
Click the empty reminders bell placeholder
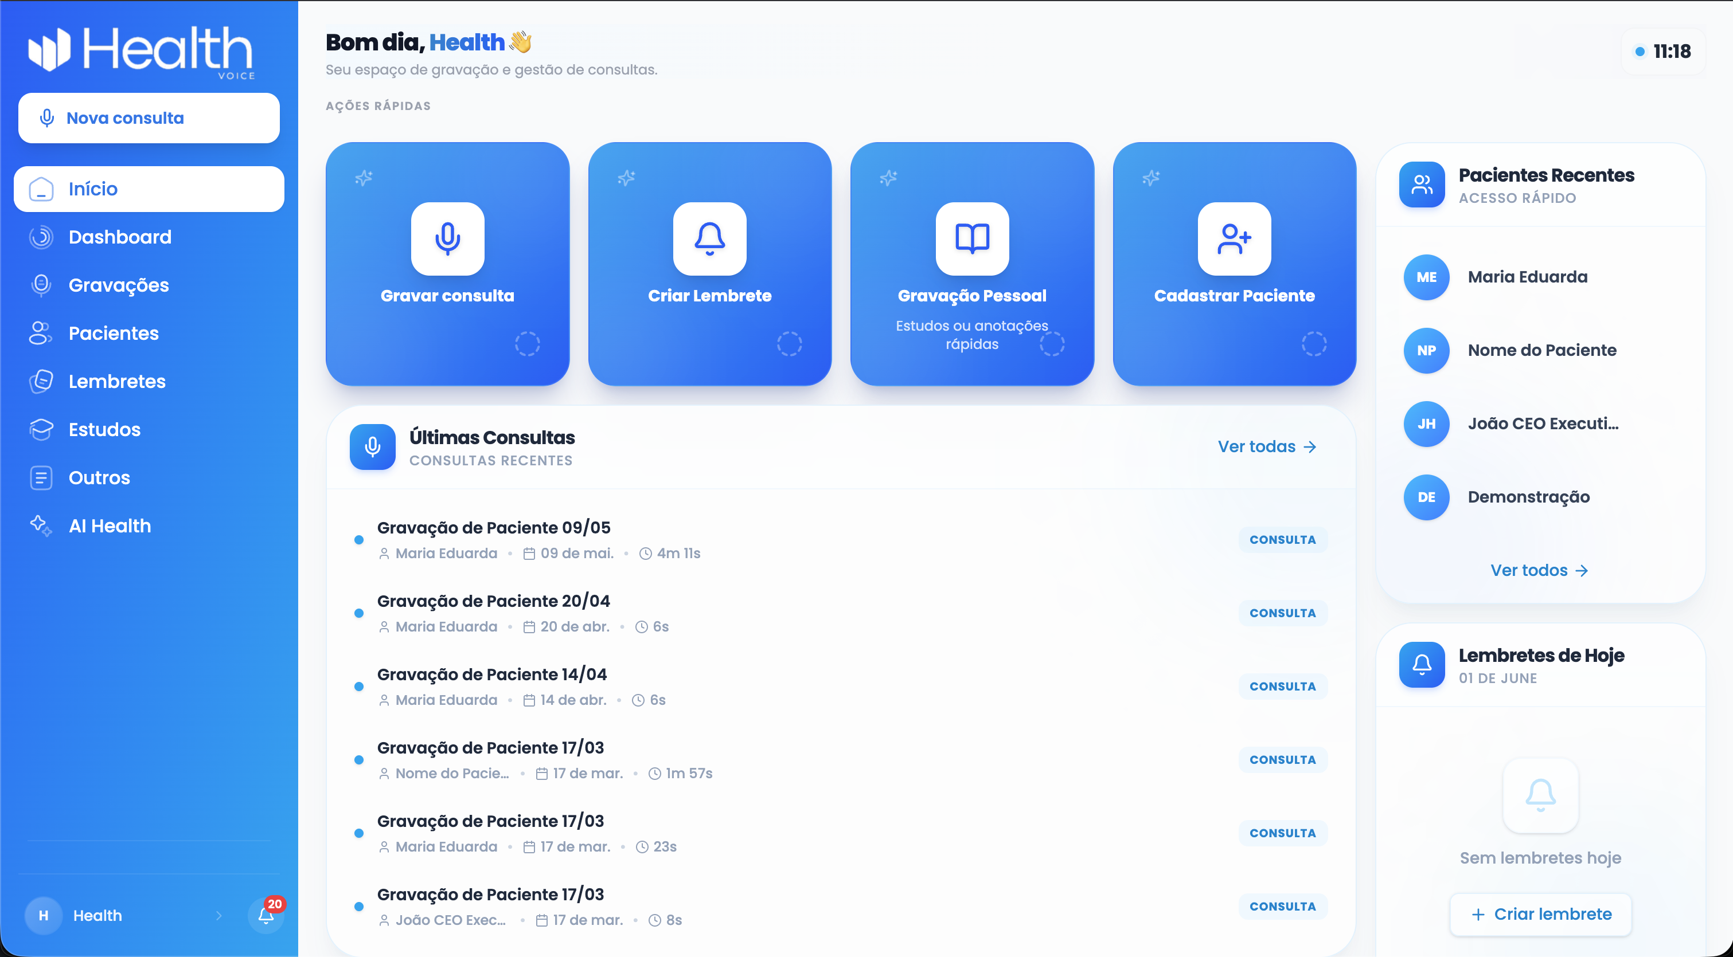[x=1540, y=796]
